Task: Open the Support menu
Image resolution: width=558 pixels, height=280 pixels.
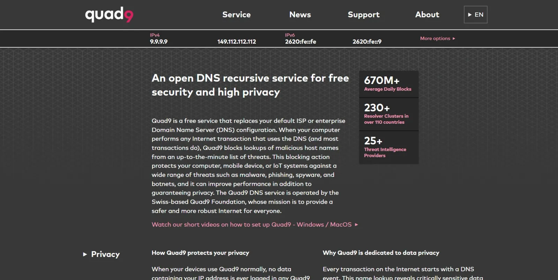Action: (364, 15)
